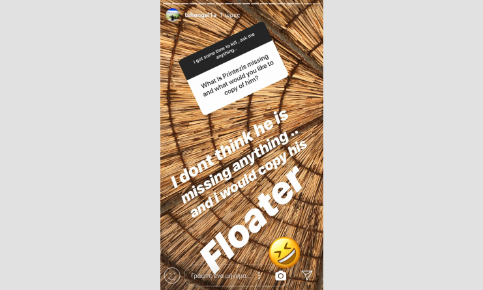This screenshot has width=483, height=290.
Task: Tap the 'I dont think he is' text
Action: 230,149
